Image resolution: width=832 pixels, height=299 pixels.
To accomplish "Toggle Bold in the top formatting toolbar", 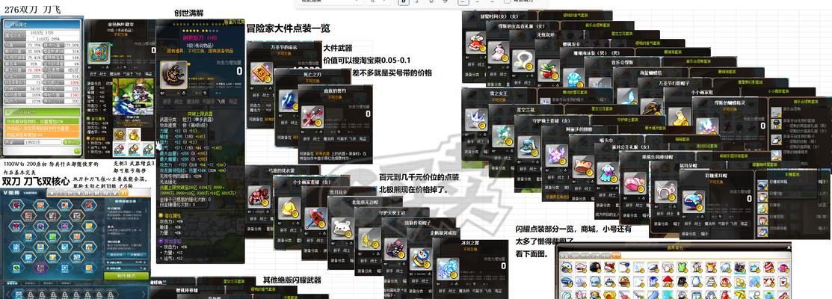I will 404,1.
